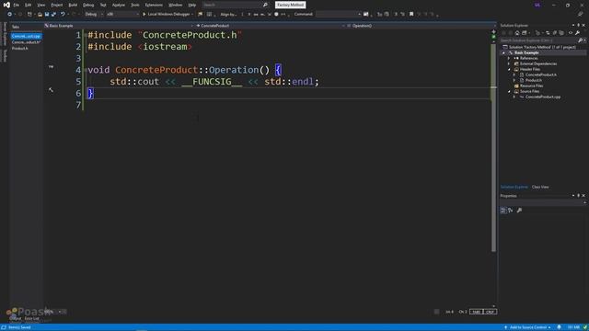Image resolution: width=589 pixels, height=331 pixels.
Task: Select Product.h in Solution Explorer
Action: click(x=534, y=80)
